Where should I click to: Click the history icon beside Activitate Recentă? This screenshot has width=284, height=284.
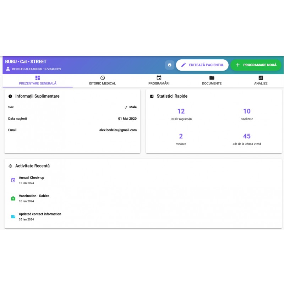pyautogui.click(x=10, y=166)
